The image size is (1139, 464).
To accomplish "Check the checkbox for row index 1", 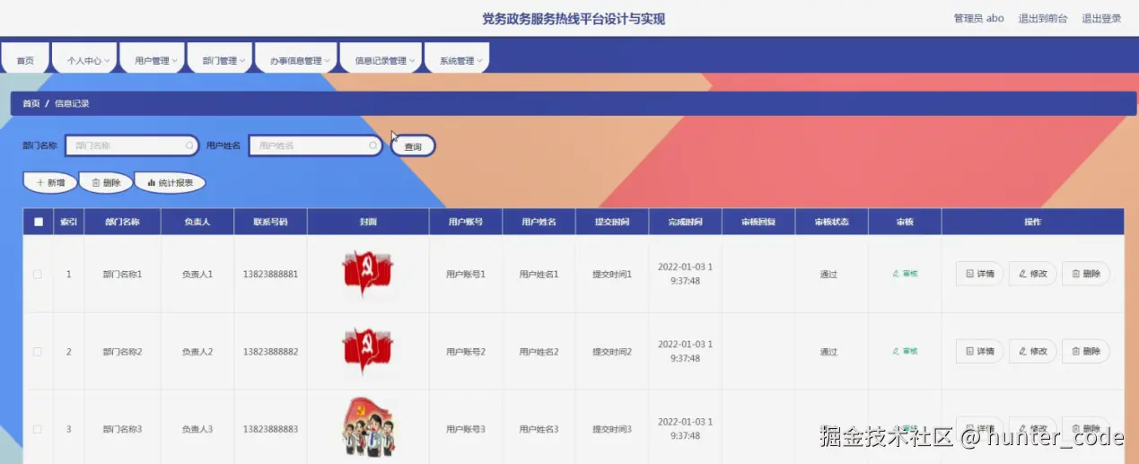I will [x=38, y=274].
